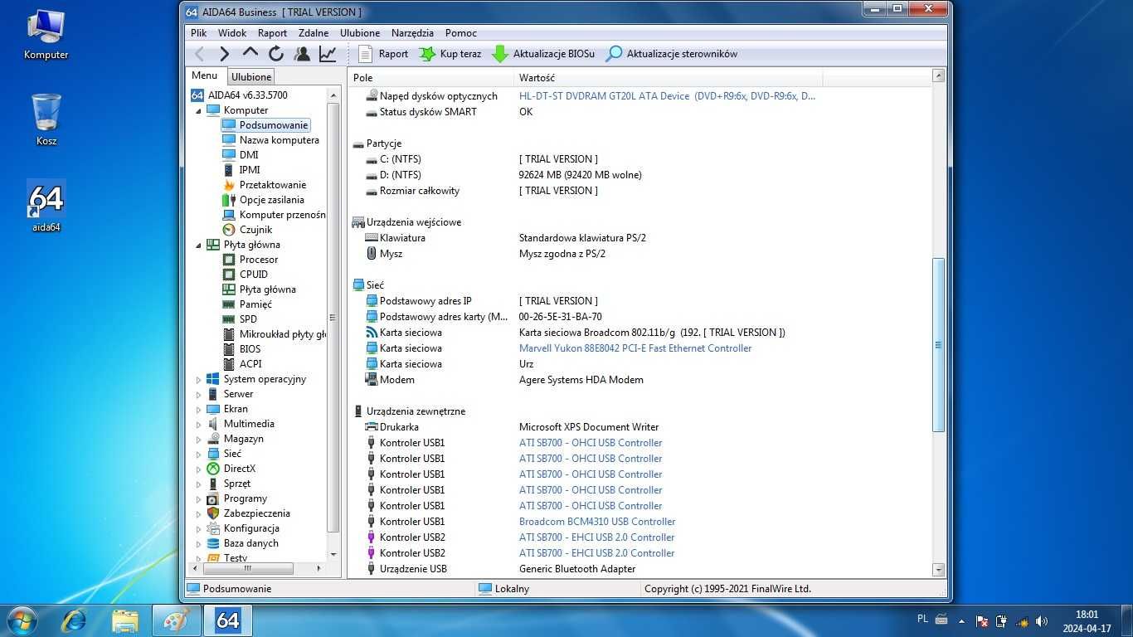Click the Pole column header
Image resolution: width=1133 pixels, height=637 pixels.
pos(431,77)
